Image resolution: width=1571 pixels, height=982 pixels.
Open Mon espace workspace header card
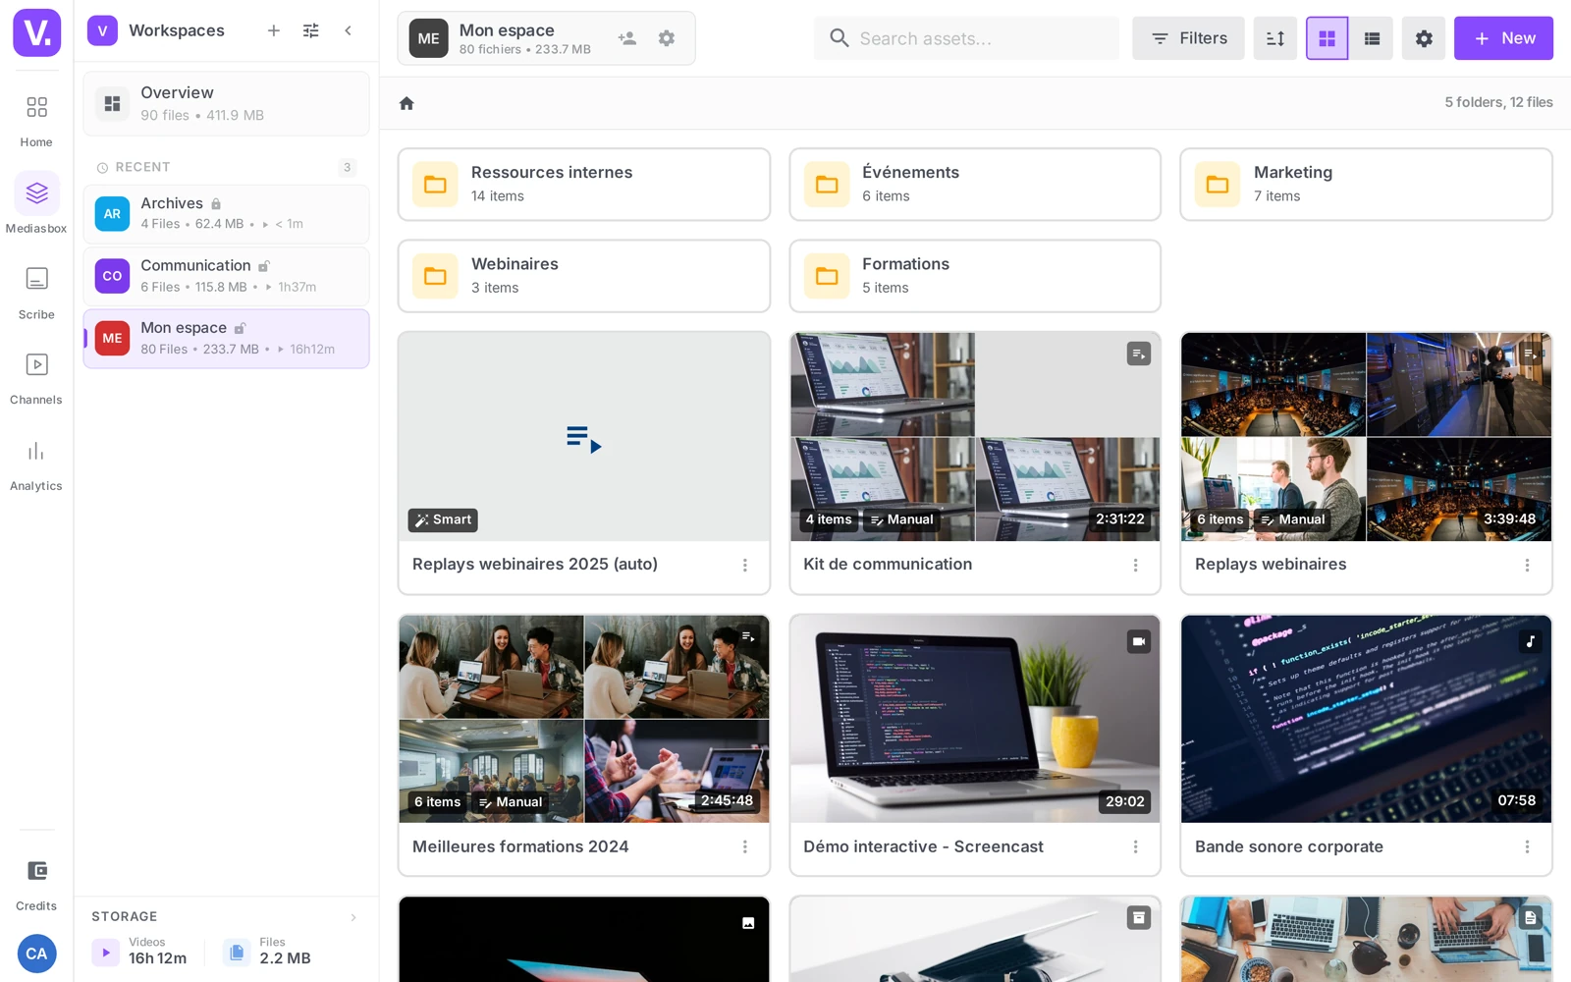click(546, 38)
